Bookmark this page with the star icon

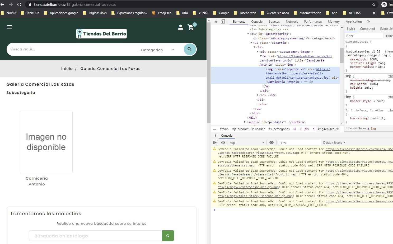pos(373,4)
